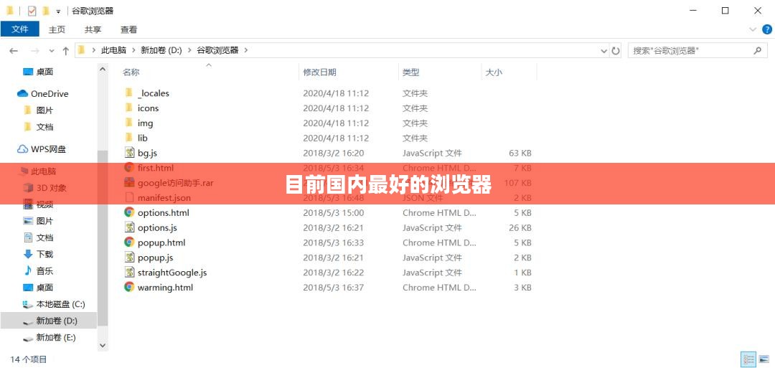Click the 音乐 music note icon

point(28,270)
